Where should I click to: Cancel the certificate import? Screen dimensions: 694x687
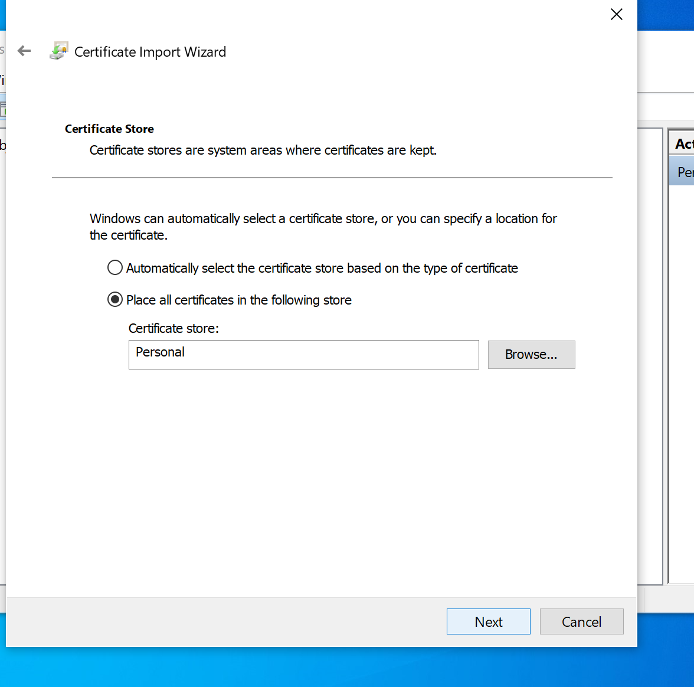[x=581, y=621]
